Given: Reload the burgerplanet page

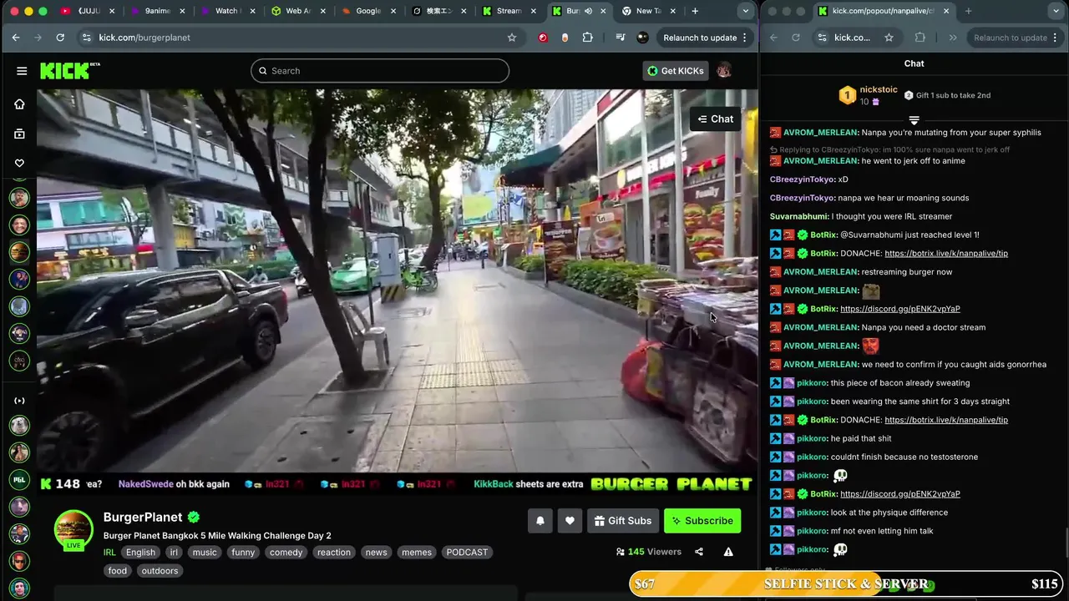Looking at the screenshot, I should tap(60, 38).
